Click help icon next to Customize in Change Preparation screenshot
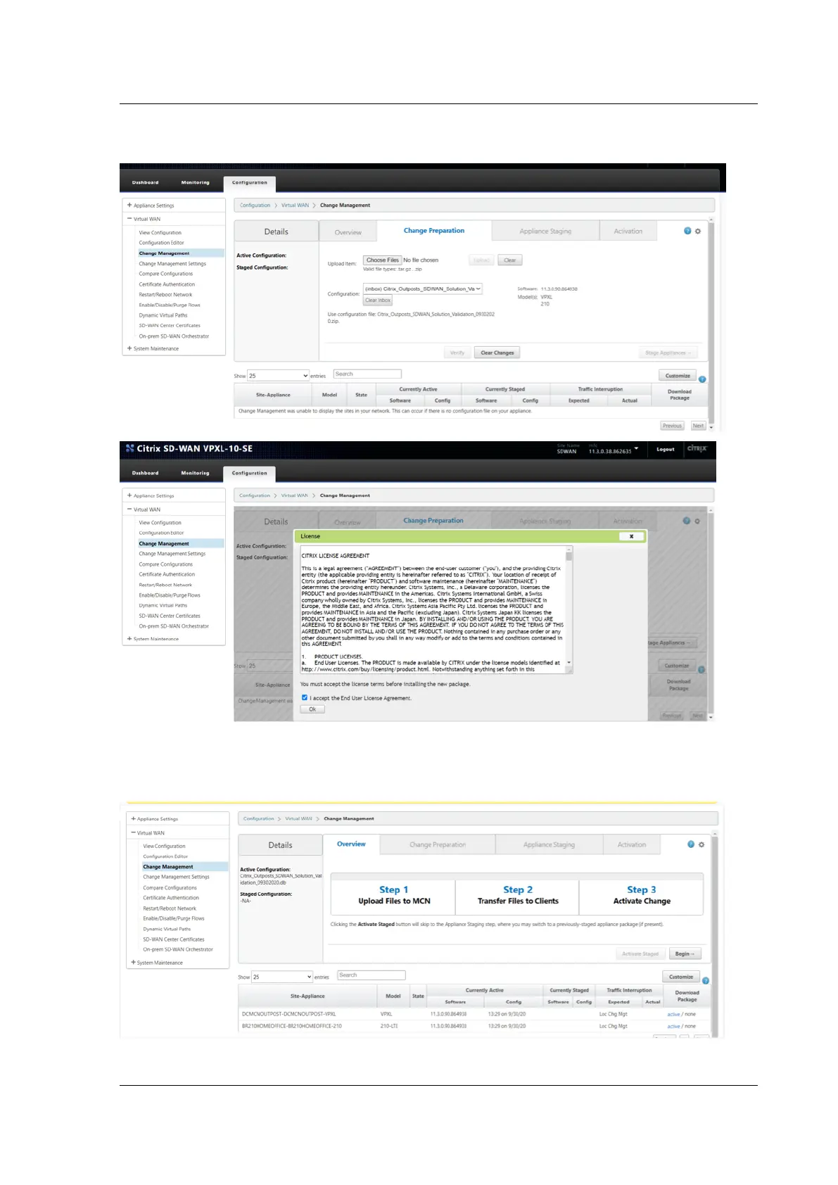Screen dimensions: 838x1185 tap(702, 379)
